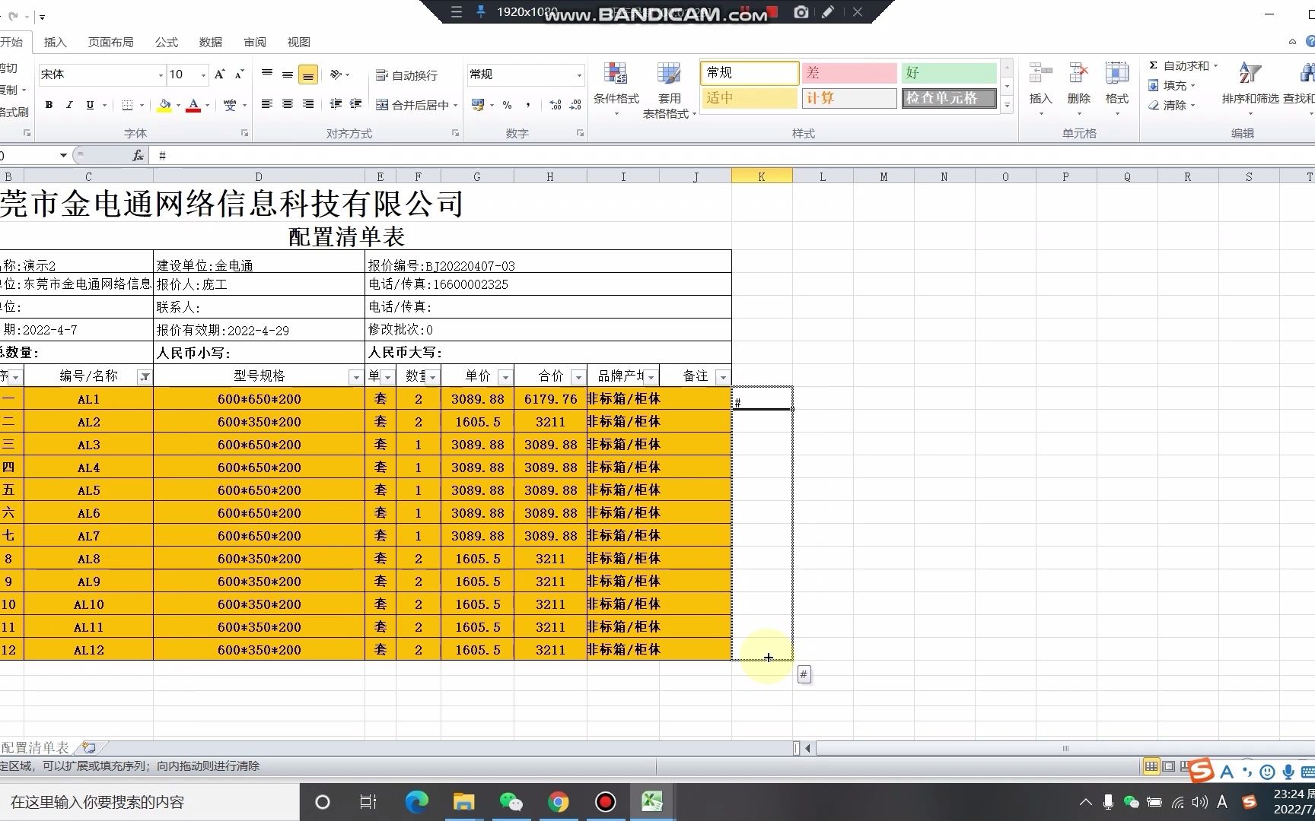1315x821 pixels.
Task: Open the 合价 column filter dropdown
Action: (x=578, y=377)
